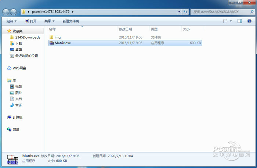This screenshot has width=257, height=168.
Task: Open the 文档 library
Action: 18,99
